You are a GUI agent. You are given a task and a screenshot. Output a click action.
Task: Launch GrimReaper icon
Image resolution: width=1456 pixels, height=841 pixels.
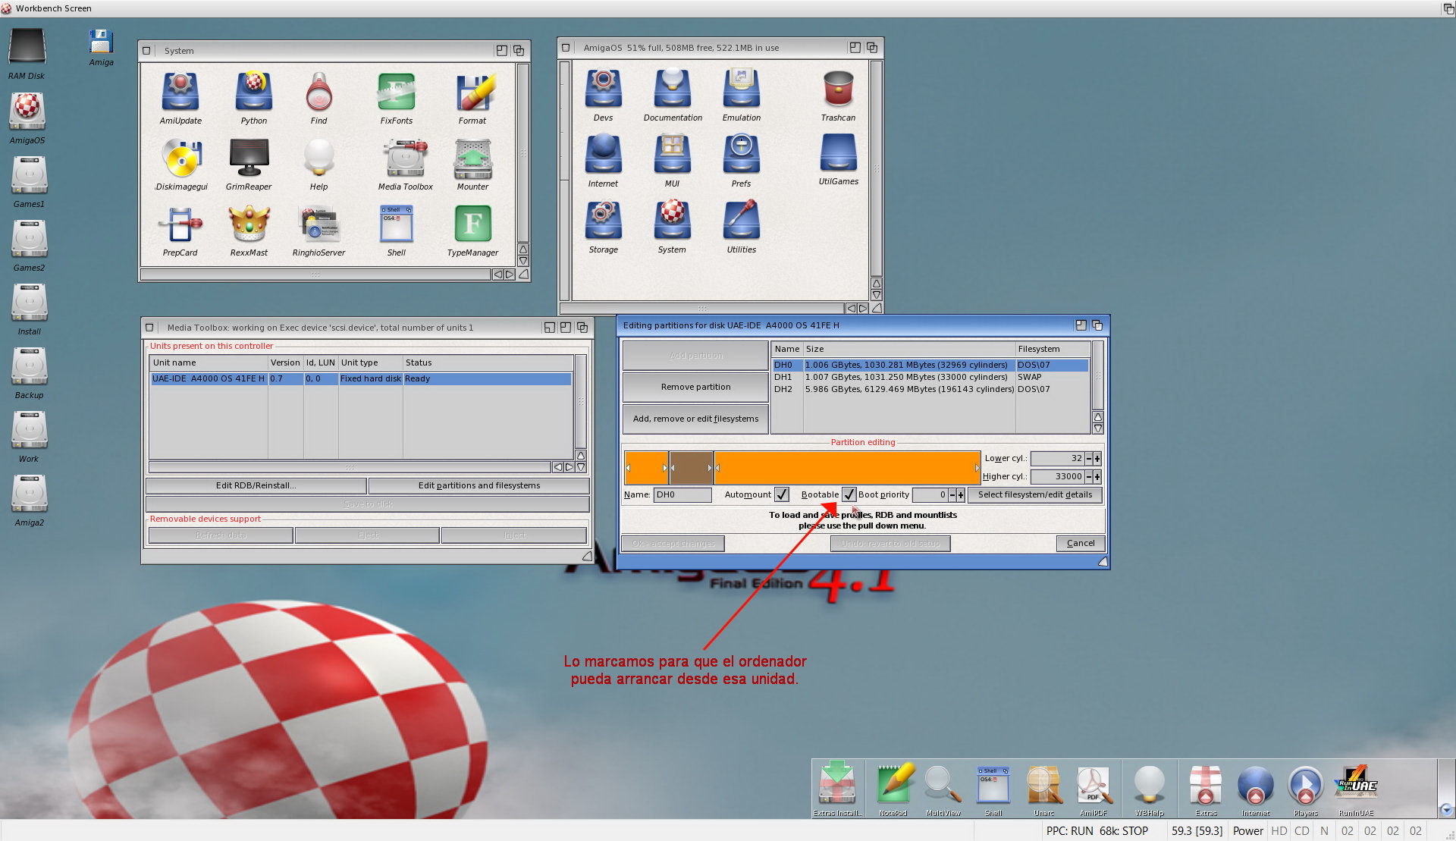(x=249, y=158)
